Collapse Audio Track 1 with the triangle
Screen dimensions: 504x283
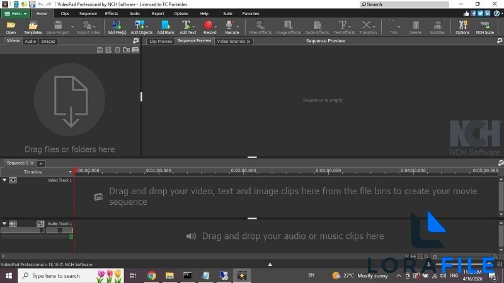click(x=4, y=224)
